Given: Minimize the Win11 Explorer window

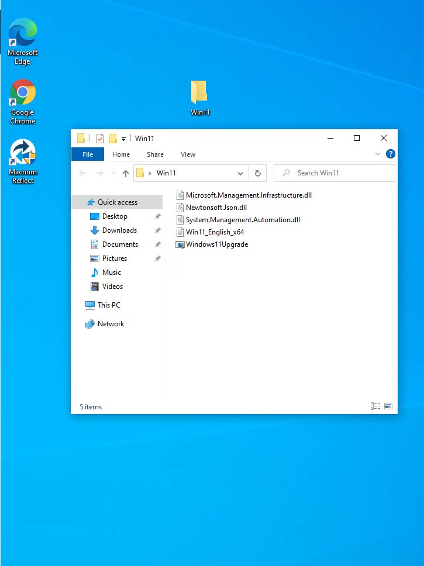Looking at the screenshot, I should pos(330,138).
